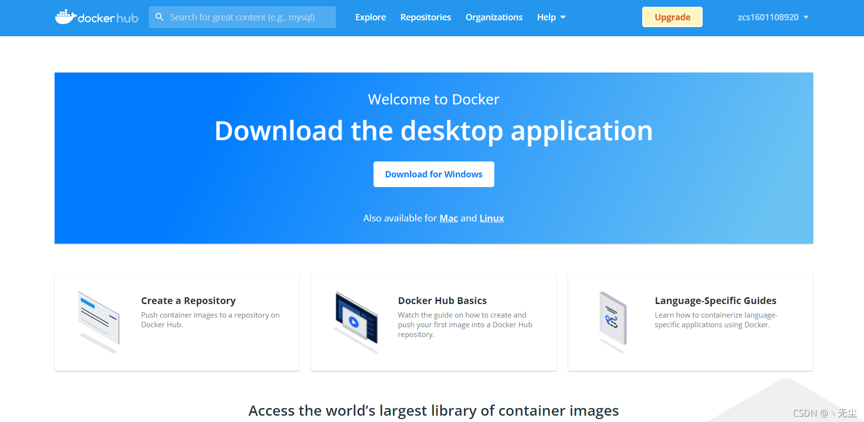Expand the Help dropdown menu
Viewport: 864px width, 422px height.
pyautogui.click(x=551, y=17)
